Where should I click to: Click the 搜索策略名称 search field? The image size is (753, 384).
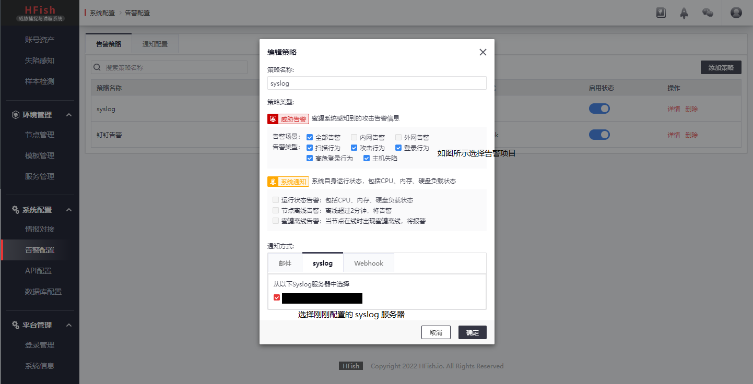pyautogui.click(x=169, y=67)
